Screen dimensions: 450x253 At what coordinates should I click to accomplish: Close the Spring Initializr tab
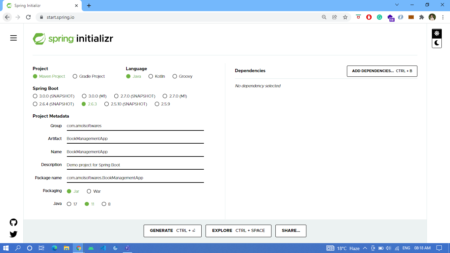coord(76,6)
